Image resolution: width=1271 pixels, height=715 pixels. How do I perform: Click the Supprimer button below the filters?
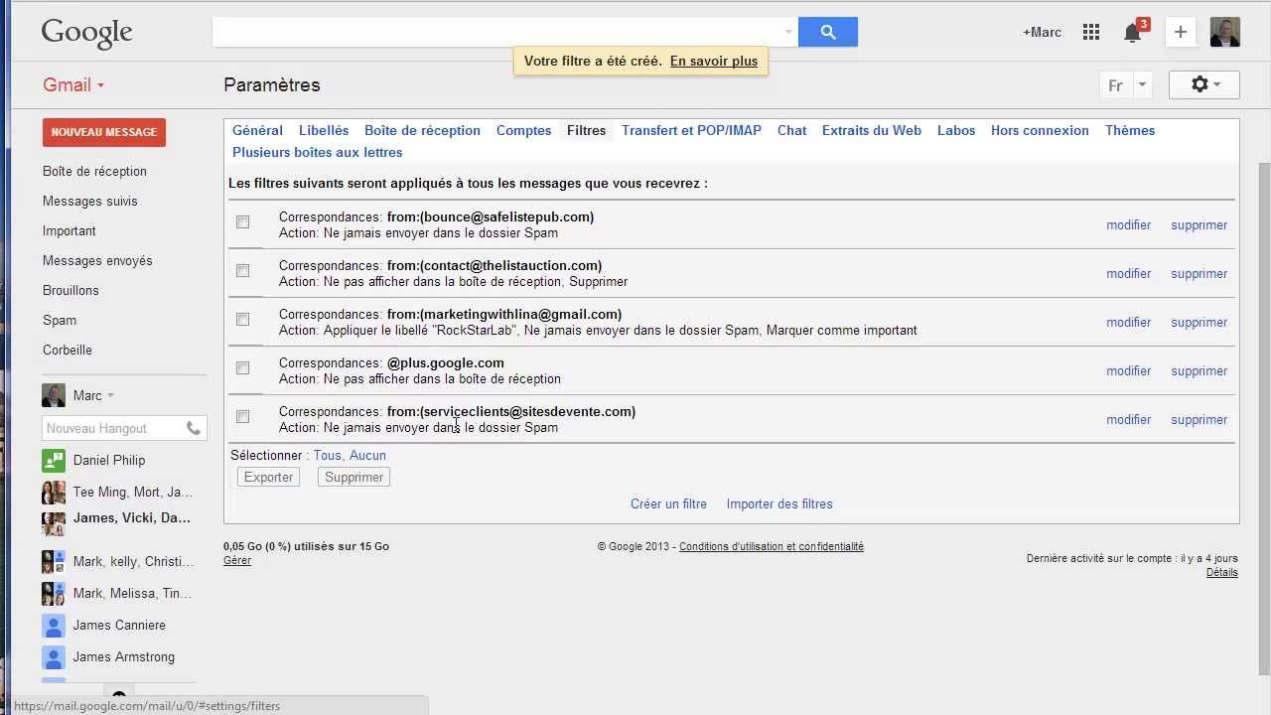(x=353, y=477)
